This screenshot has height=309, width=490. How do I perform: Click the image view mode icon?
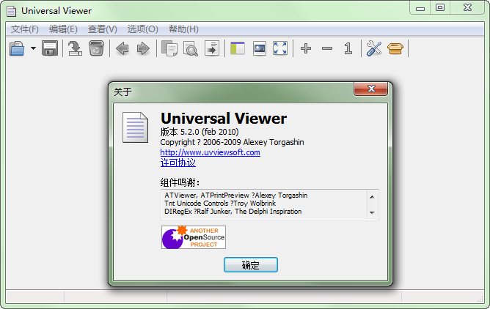260,48
